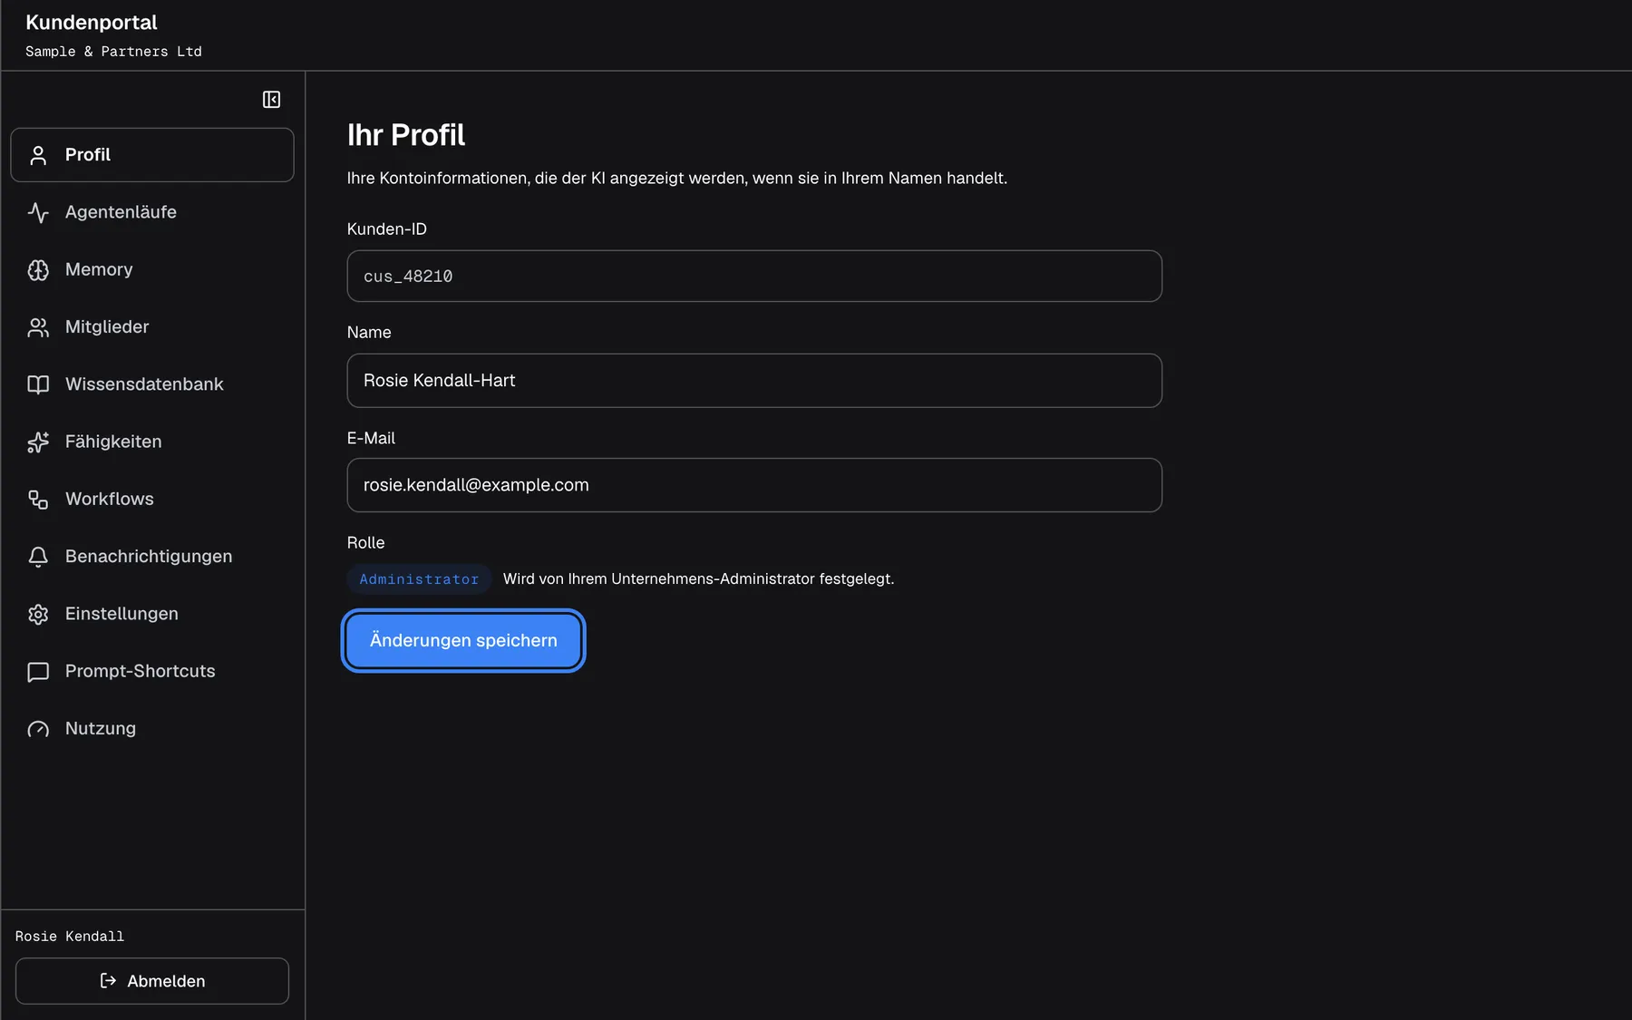Click the Profil person icon
1632x1020 pixels.
pyautogui.click(x=38, y=155)
